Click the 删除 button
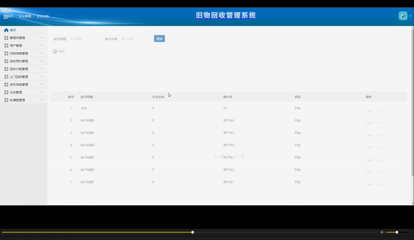This screenshot has height=240, width=414. [x=58, y=51]
